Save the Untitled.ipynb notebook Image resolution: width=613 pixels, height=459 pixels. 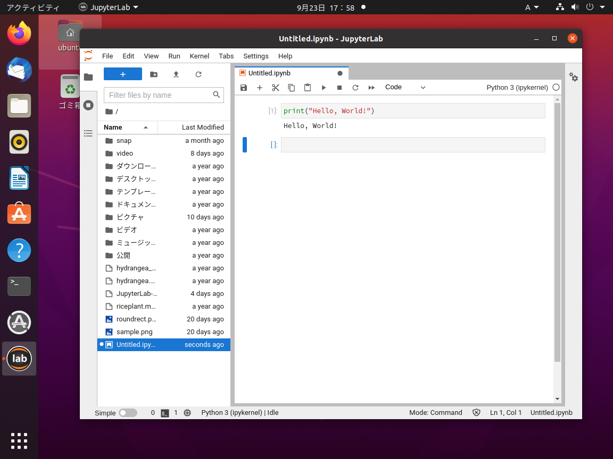point(244,87)
